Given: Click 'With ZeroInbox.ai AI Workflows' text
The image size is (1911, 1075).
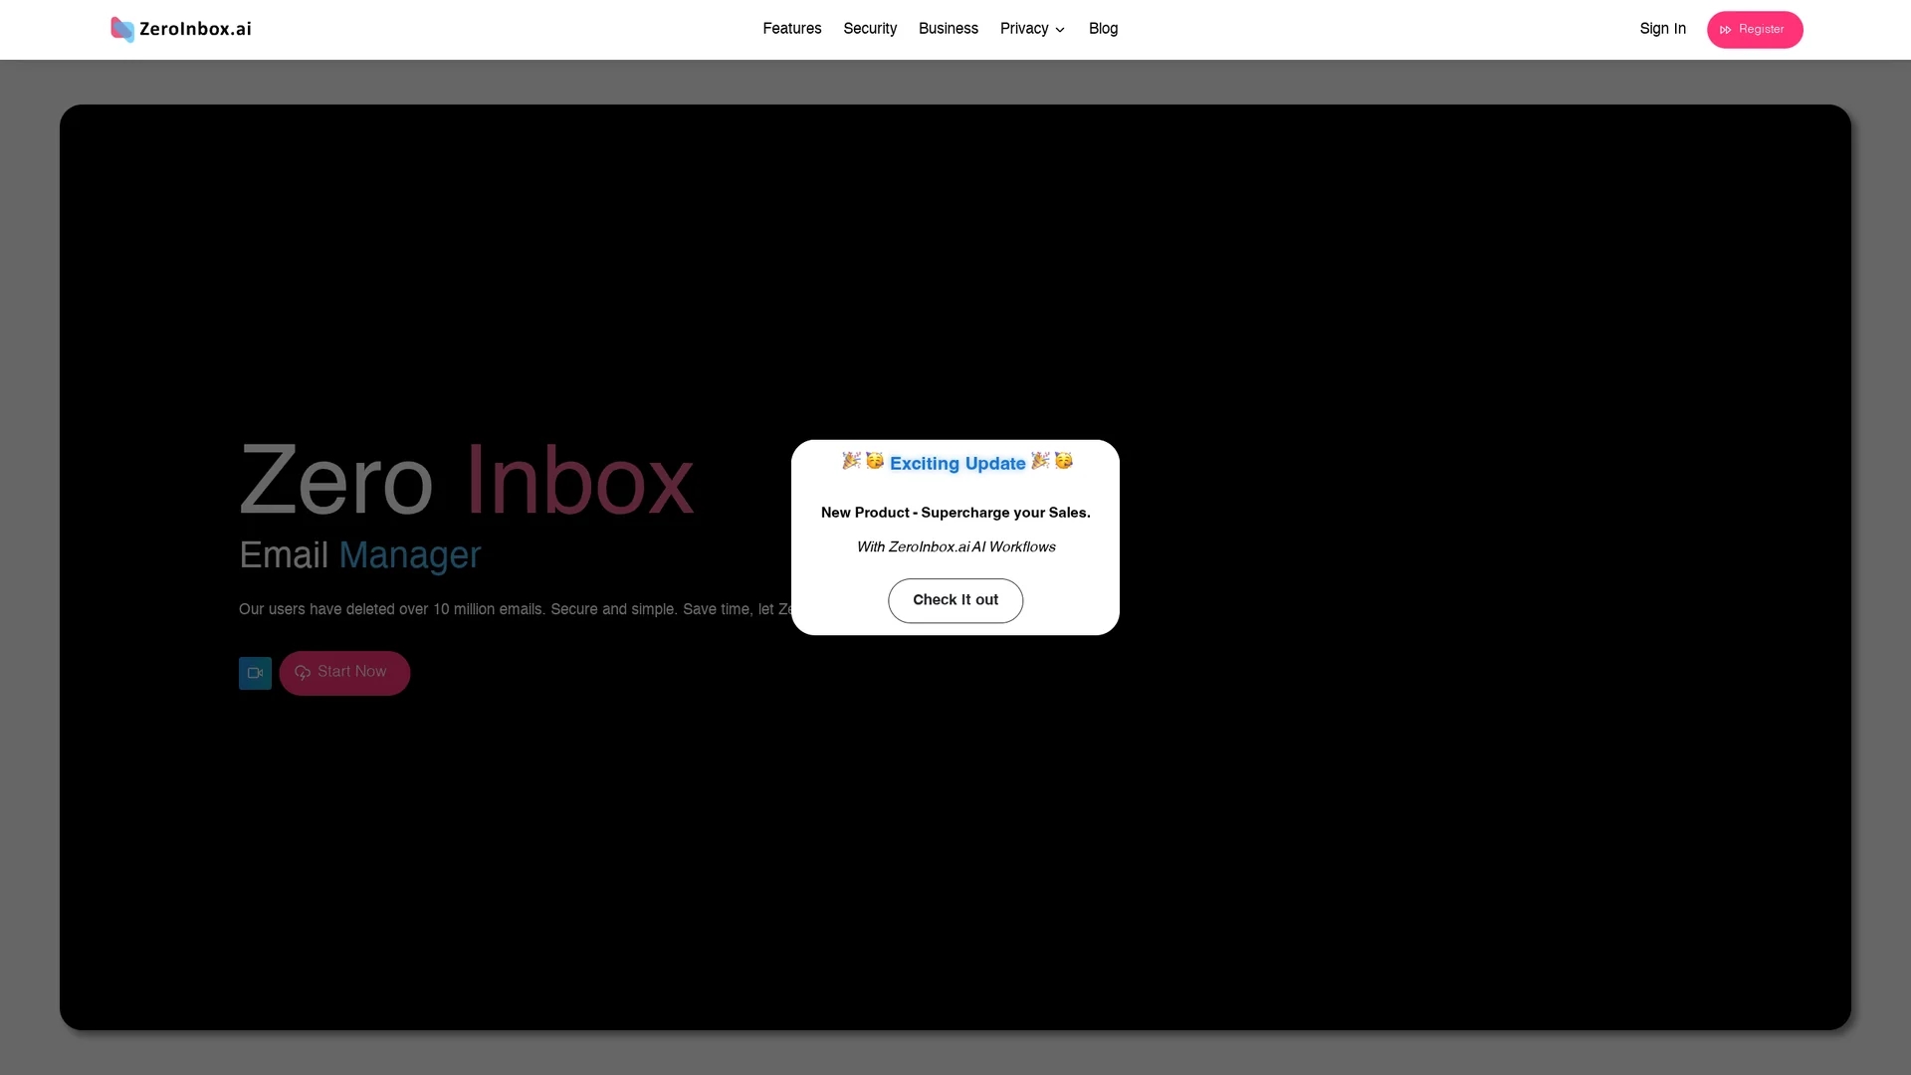Looking at the screenshot, I should [955, 547].
